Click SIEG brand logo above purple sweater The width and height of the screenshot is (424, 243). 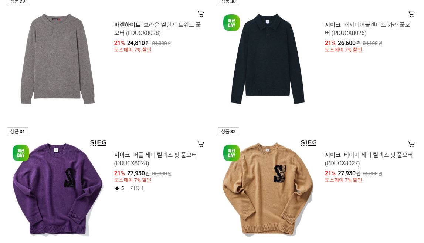(98, 143)
